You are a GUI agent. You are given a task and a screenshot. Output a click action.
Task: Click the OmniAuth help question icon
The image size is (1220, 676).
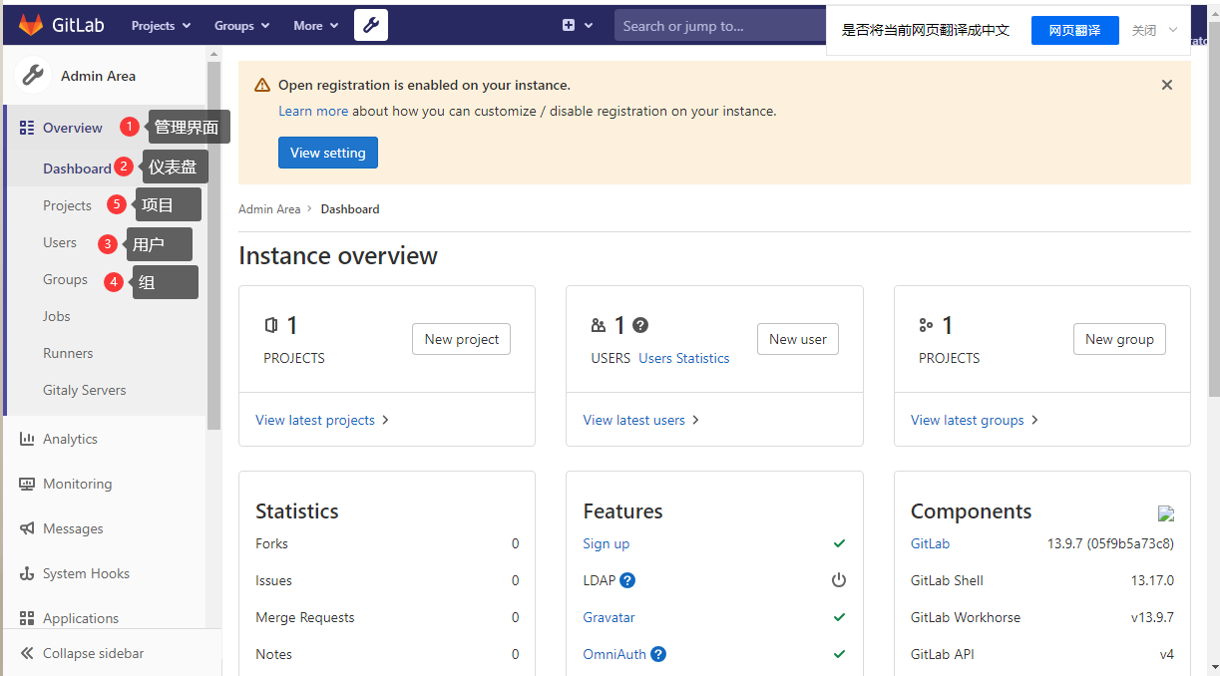click(x=658, y=654)
